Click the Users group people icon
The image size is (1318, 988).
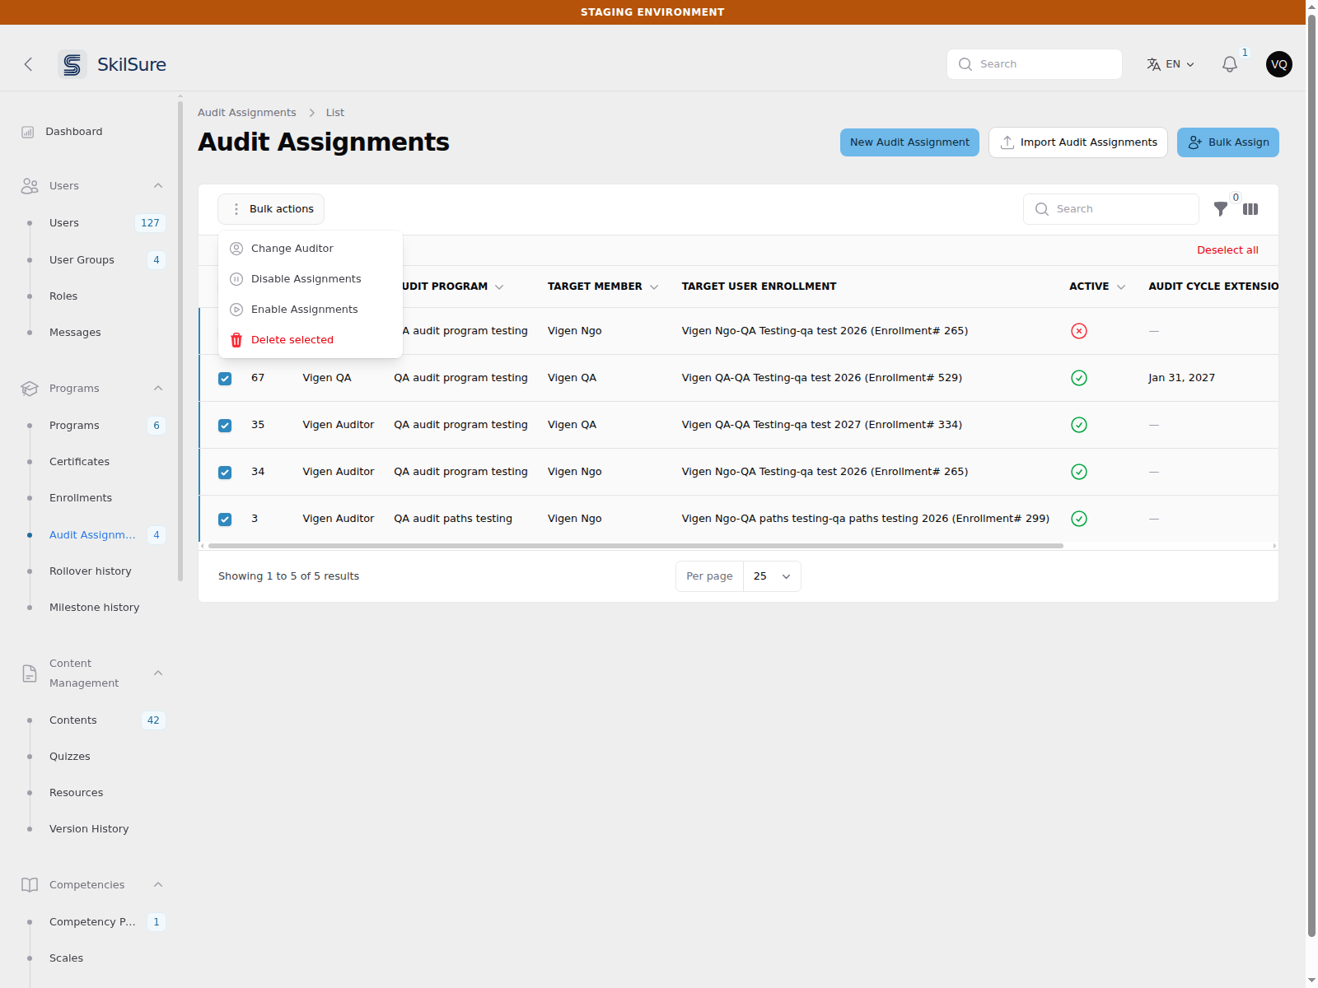click(x=30, y=186)
